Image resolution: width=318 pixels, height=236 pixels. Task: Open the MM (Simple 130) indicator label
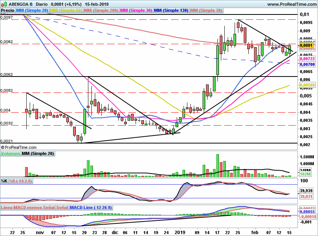point(171,10)
